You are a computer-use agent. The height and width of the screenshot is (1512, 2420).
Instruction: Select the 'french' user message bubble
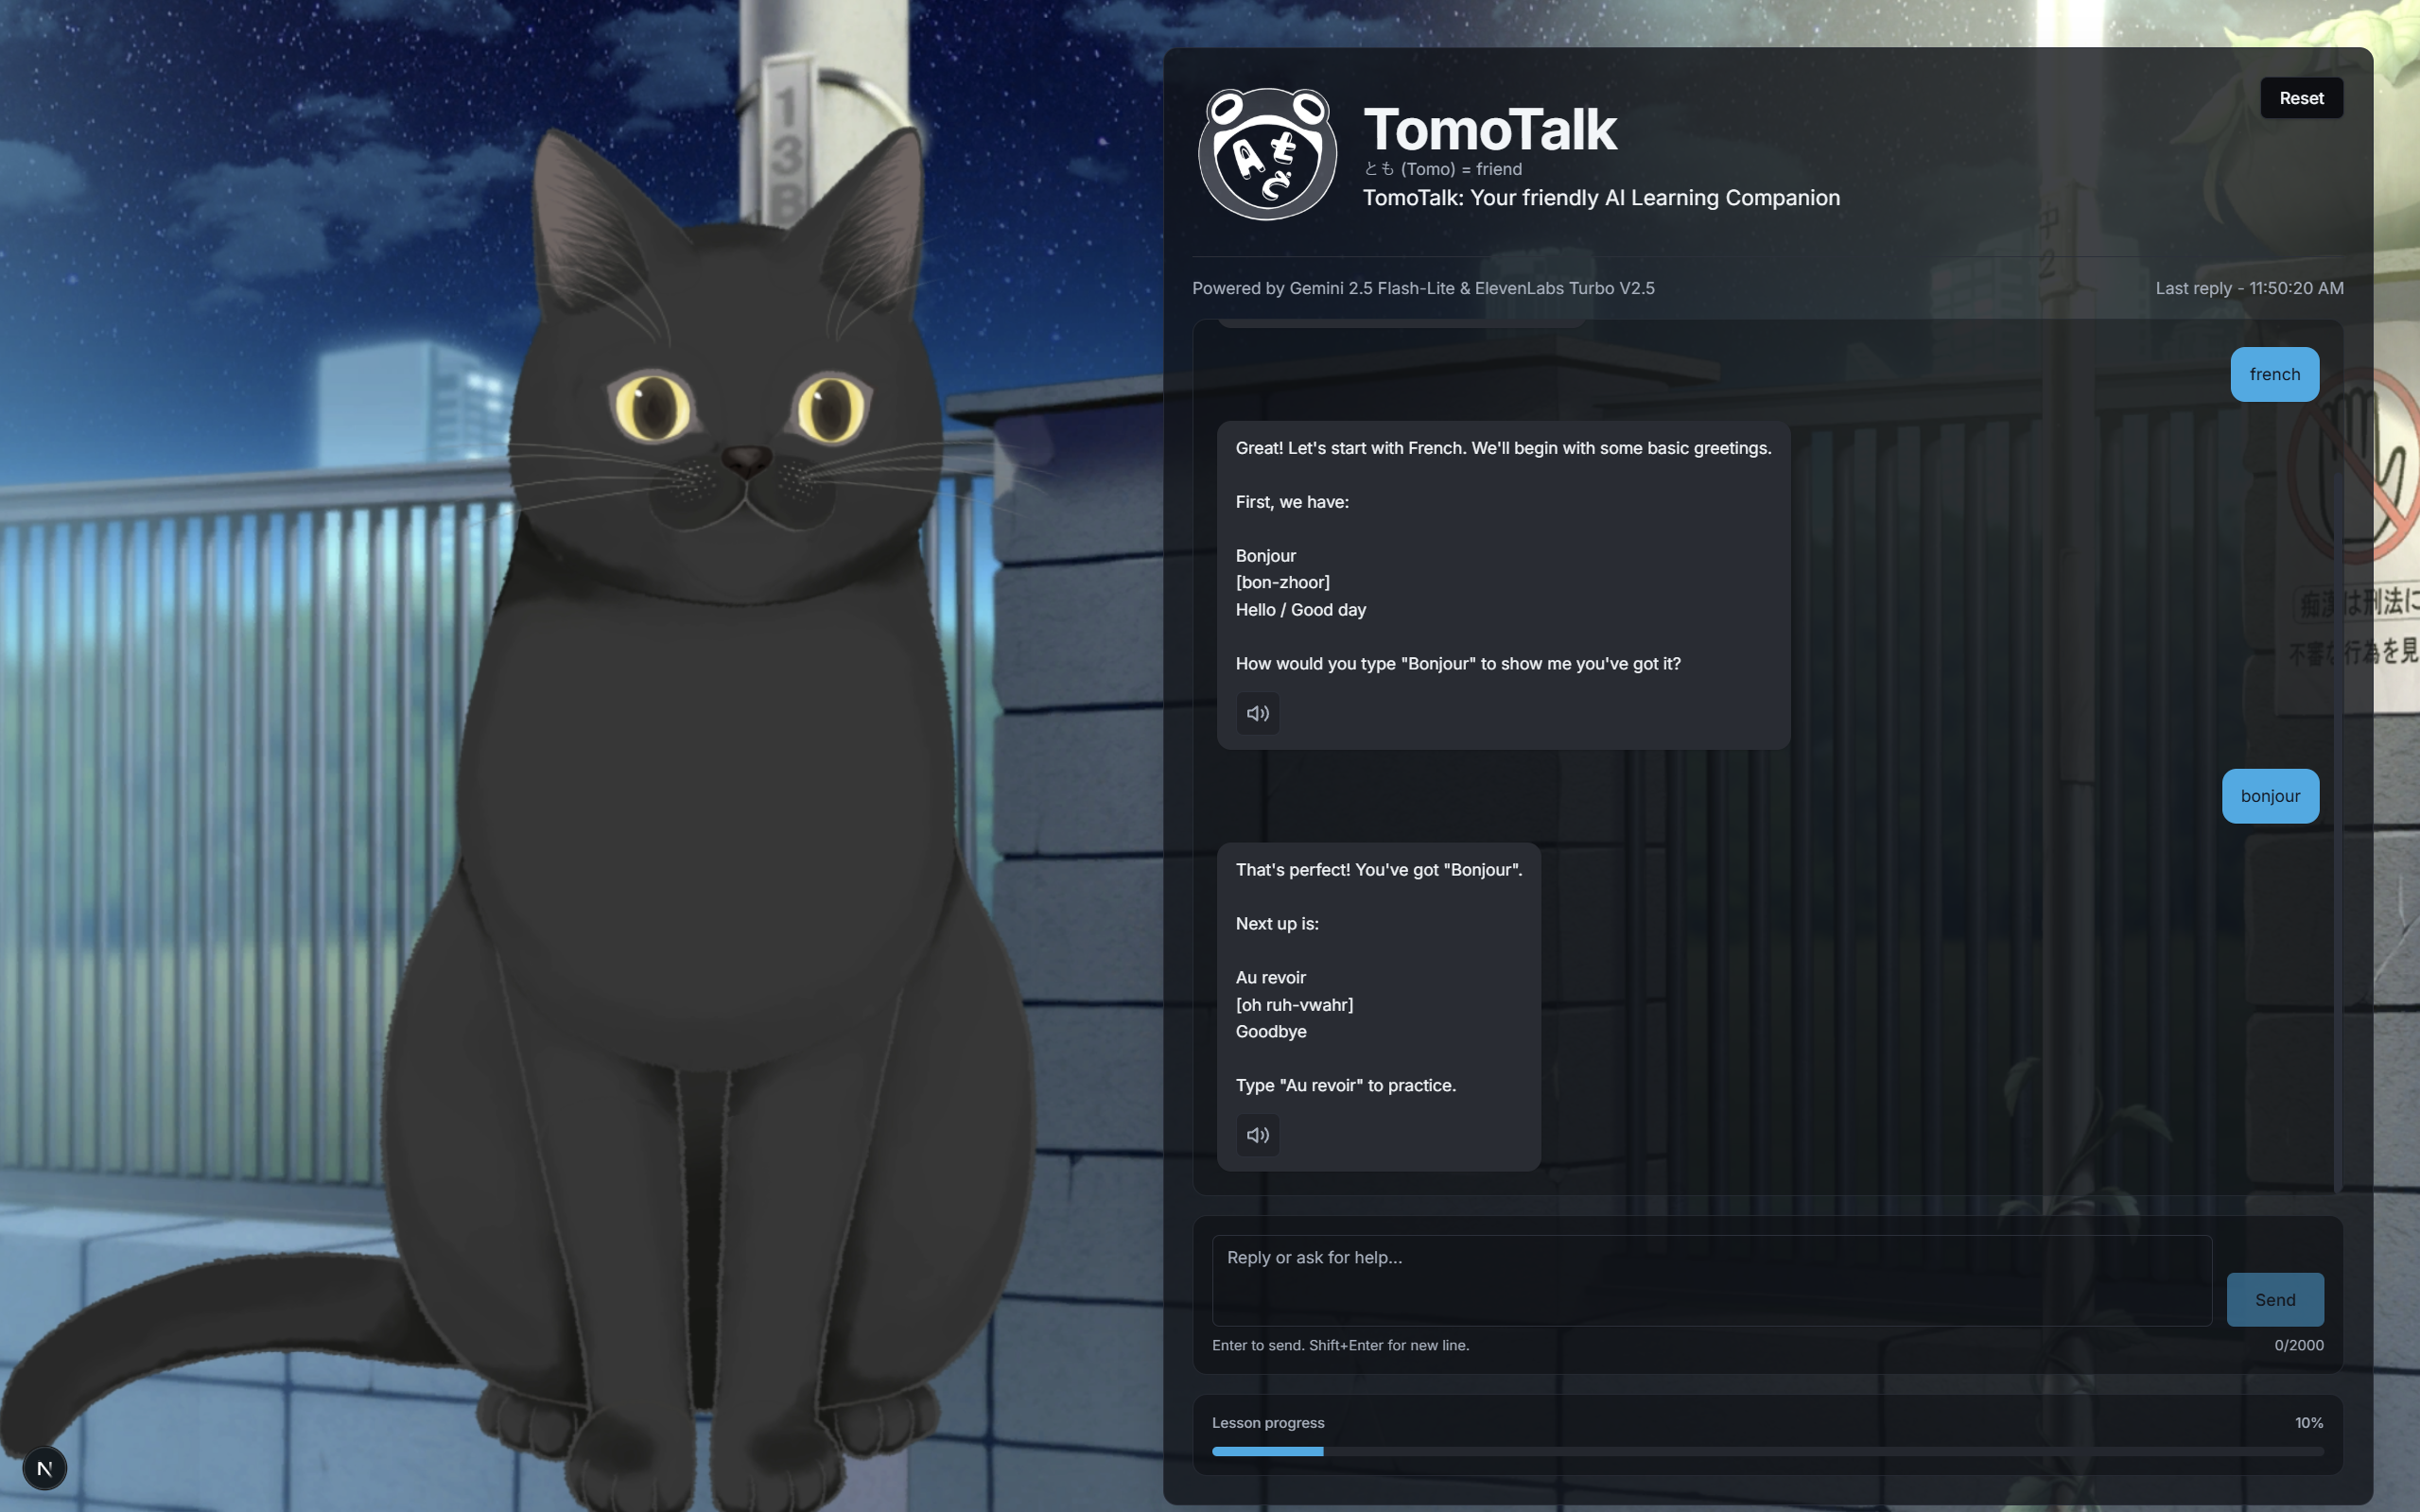(2274, 374)
